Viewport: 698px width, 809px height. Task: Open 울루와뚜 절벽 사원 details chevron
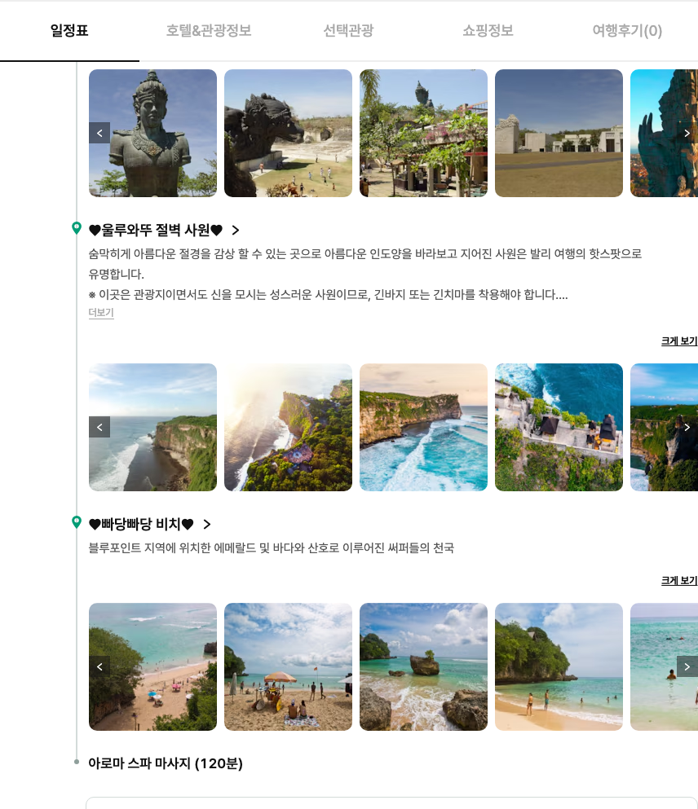click(x=236, y=230)
